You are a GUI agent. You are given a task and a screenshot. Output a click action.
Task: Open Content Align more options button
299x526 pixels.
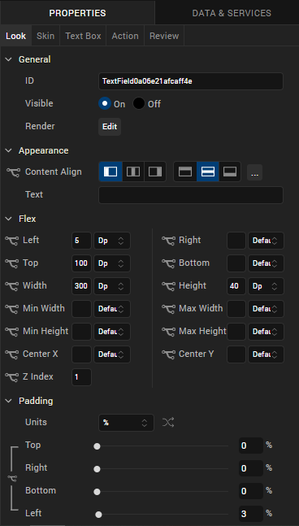click(255, 172)
